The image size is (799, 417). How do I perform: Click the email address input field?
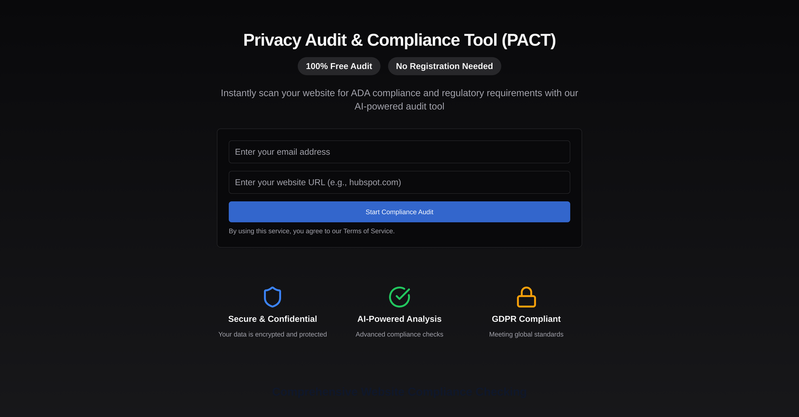[x=399, y=152]
